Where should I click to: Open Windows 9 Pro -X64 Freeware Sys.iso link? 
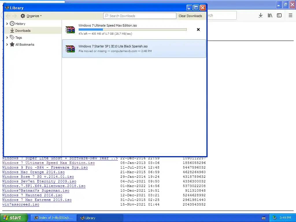coord(45,167)
